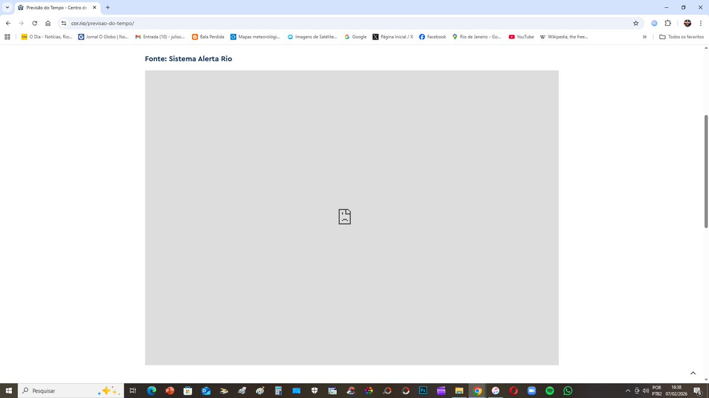This screenshot has width=709, height=398.
Task: Click the Pesquisar taskbar search box
Action: tap(70, 390)
